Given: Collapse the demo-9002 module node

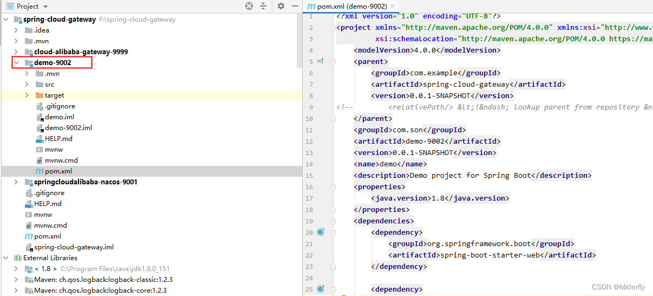Looking at the screenshot, I should [x=16, y=63].
